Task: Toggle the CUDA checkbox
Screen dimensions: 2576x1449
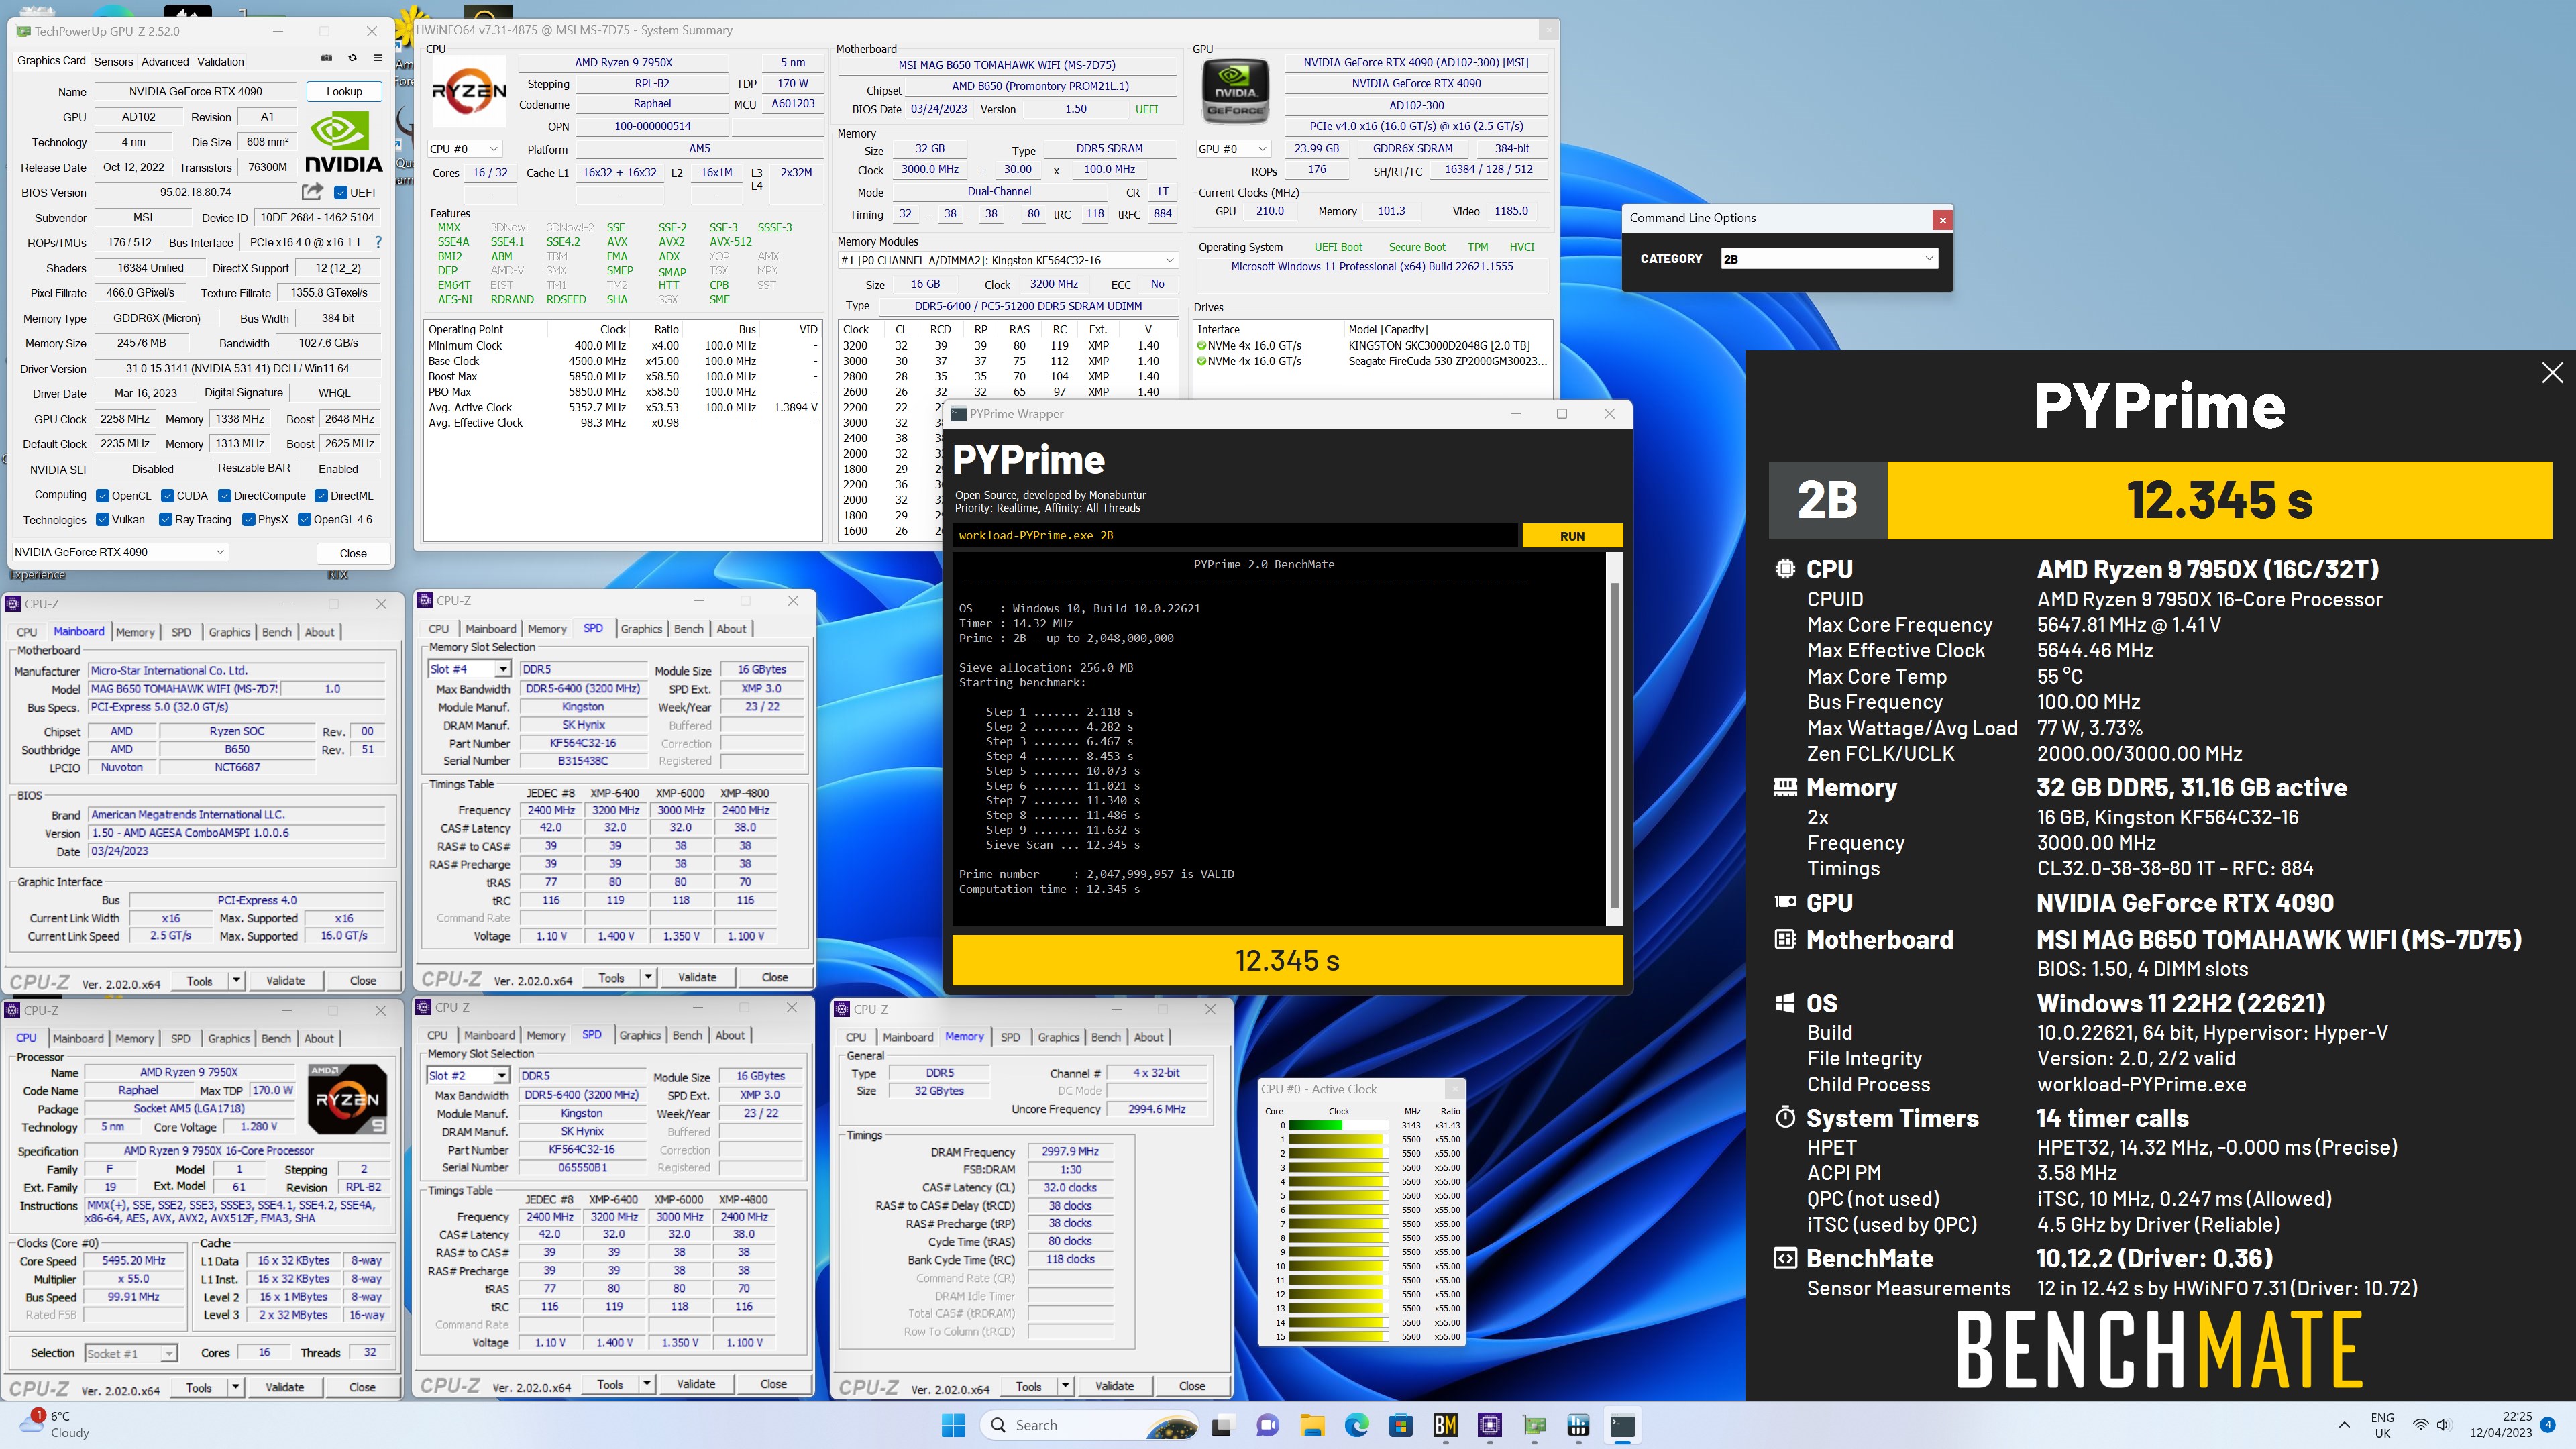Action: click(168, 495)
